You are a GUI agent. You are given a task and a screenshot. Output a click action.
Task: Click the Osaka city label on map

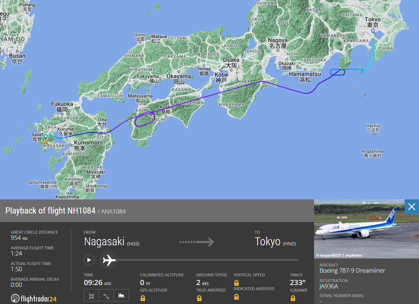tap(231, 63)
